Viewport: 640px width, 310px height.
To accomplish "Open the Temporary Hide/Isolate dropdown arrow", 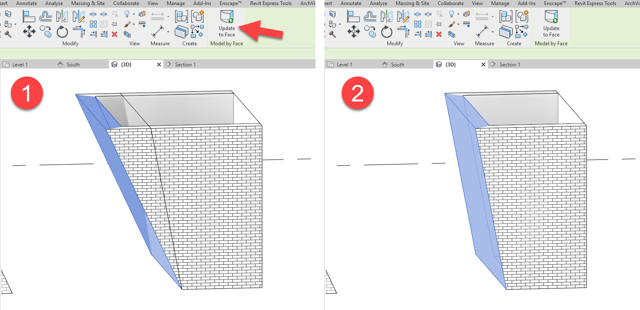I will (134, 14).
